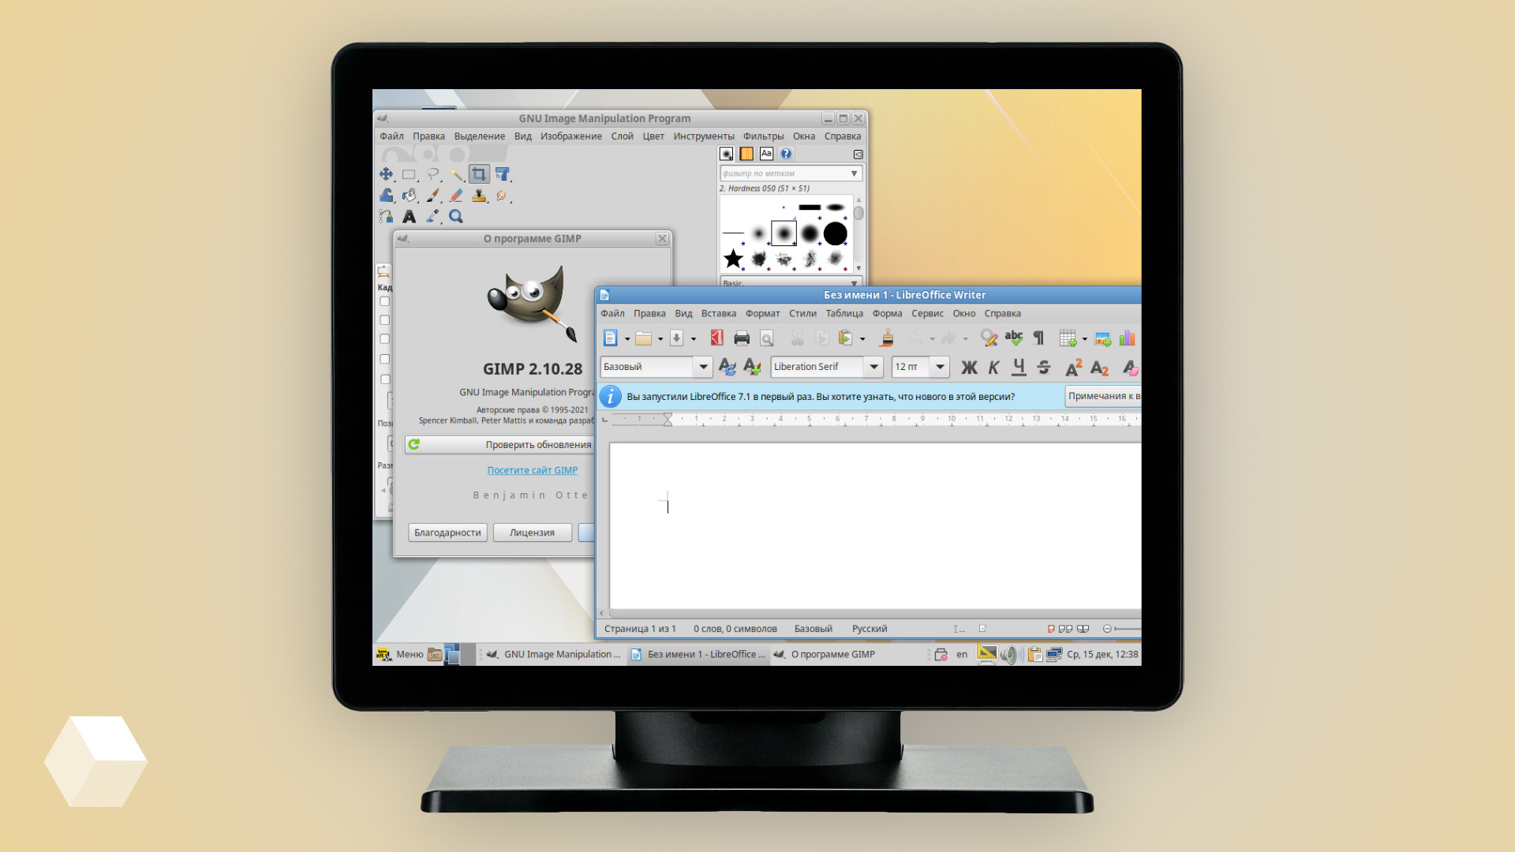The width and height of the screenshot is (1515, 852).
Task: Expand the paragraph style 'Базовый' dropdown
Action: 702,367
